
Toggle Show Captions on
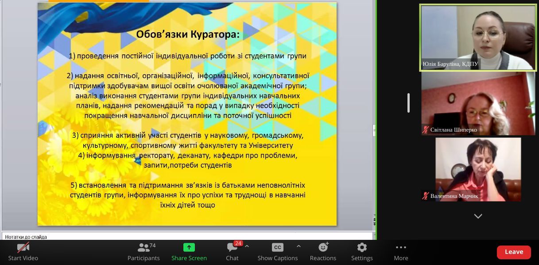pyautogui.click(x=277, y=251)
